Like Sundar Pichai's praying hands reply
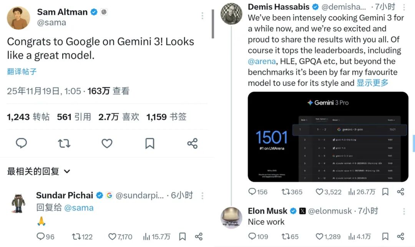 (x=120, y=236)
